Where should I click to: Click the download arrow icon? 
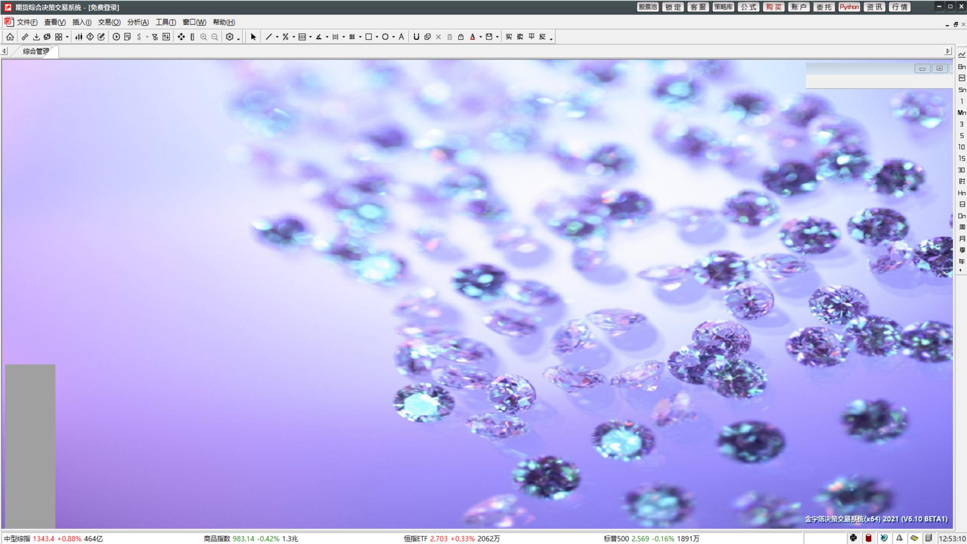[36, 37]
